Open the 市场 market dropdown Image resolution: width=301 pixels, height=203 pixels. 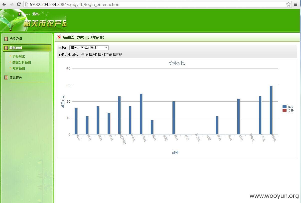(x=89, y=48)
